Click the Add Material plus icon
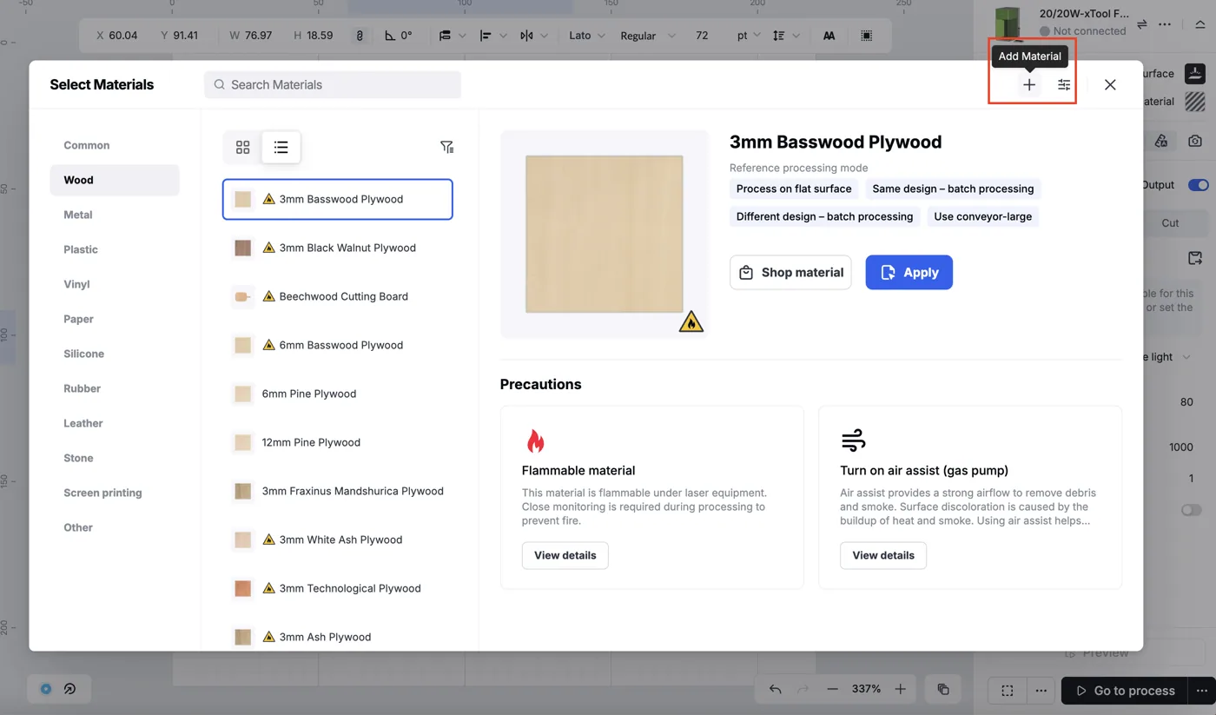Screen dimensions: 1216x715 tap(1029, 84)
